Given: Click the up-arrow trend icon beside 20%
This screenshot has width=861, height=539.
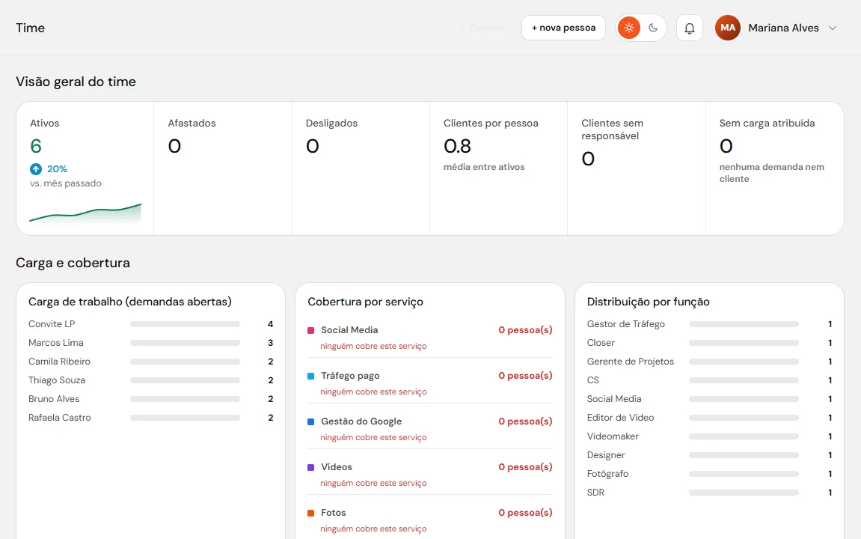Looking at the screenshot, I should pyautogui.click(x=36, y=168).
